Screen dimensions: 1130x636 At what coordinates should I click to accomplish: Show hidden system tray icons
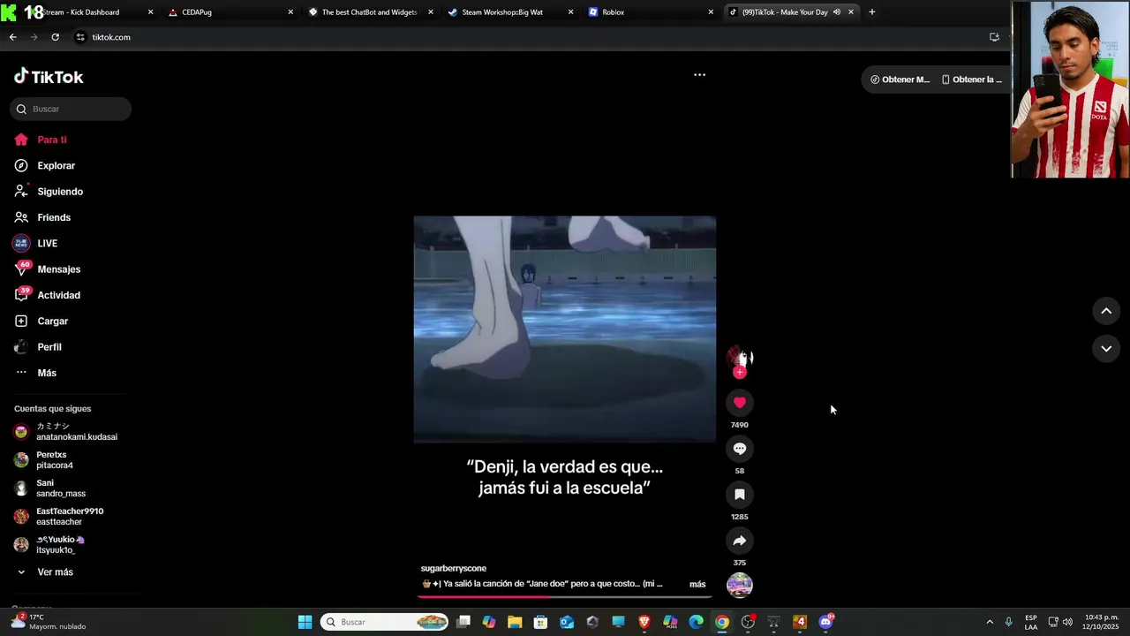[990, 622]
